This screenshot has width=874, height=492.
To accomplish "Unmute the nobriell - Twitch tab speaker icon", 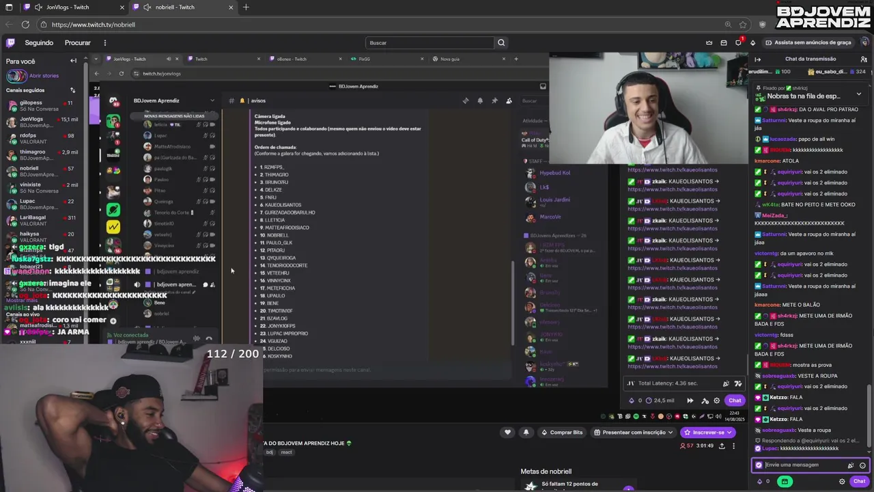I will tap(147, 8).
